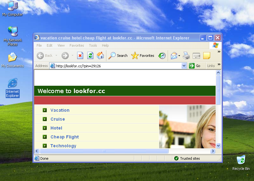Image resolution: width=254 pixels, height=181 pixels.
Task: Click the IE title bar document icon
Action: click(37, 38)
